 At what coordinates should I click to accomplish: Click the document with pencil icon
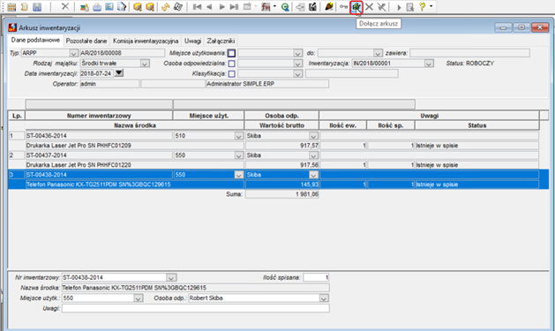[x=122, y=7]
